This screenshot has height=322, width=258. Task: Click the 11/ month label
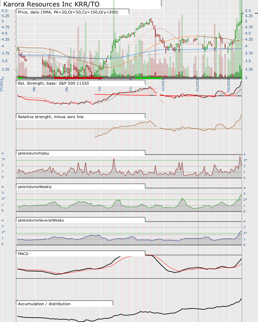coord(130,89)
